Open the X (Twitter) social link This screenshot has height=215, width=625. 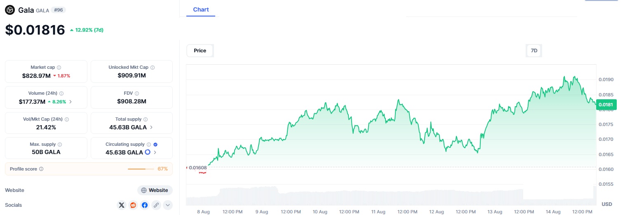[x=122, y=205]
